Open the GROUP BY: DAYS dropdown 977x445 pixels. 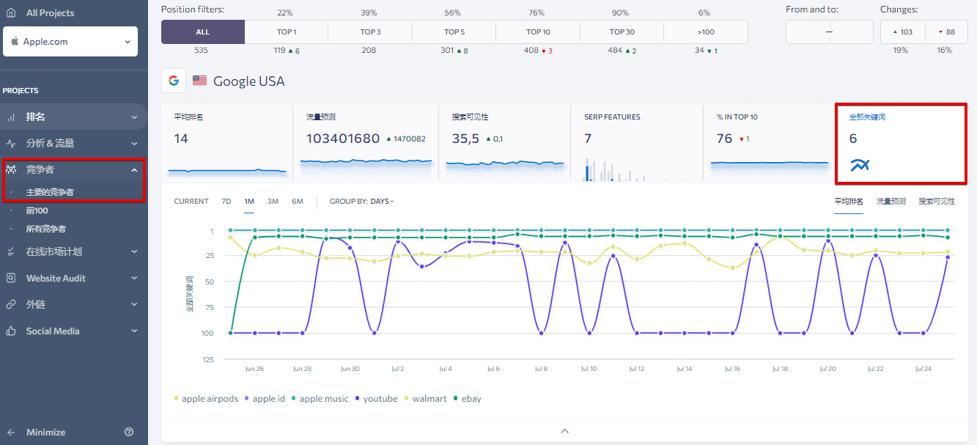[362, 202]
